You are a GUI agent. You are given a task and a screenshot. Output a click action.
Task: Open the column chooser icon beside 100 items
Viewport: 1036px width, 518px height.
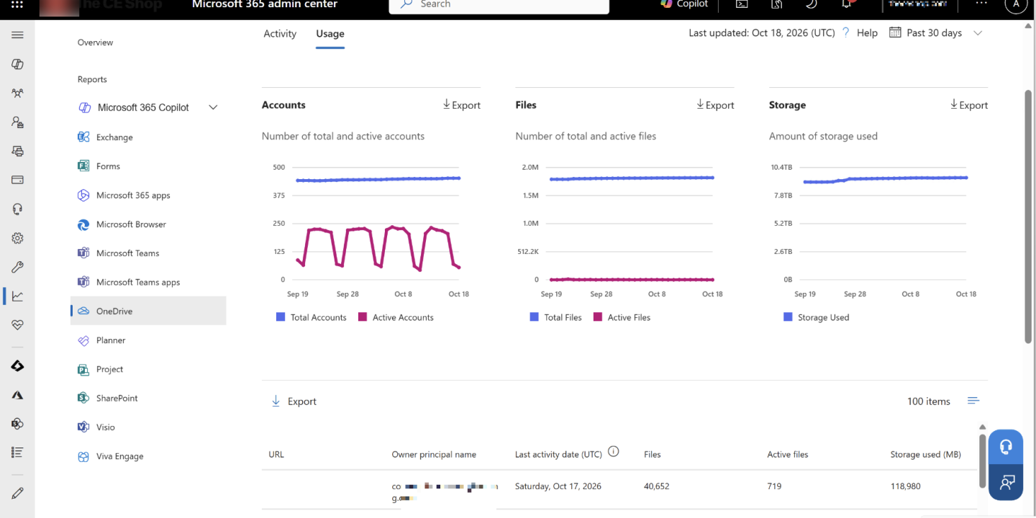click(x=973, y=401)
